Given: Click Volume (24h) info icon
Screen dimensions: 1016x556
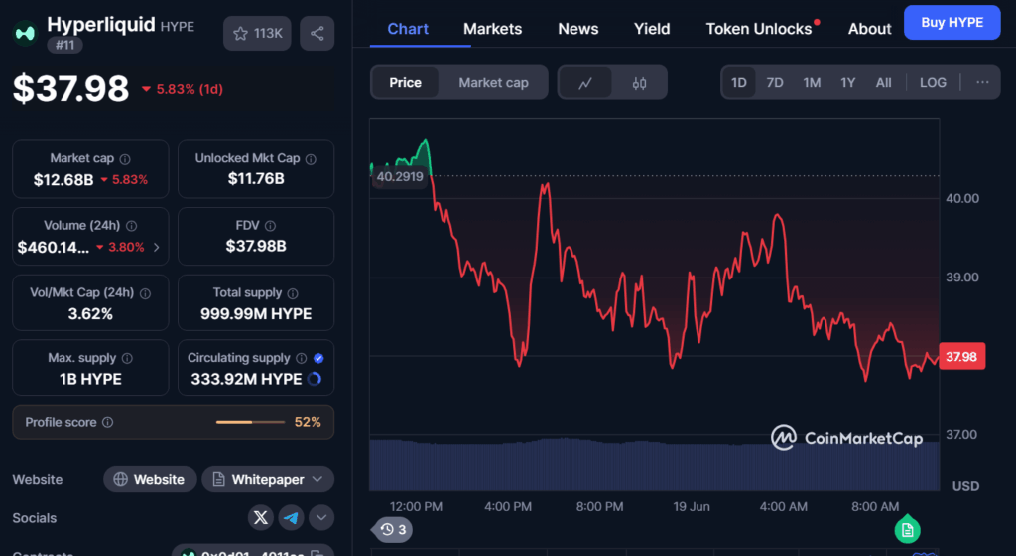Looking at the screenshot, I should pyautogui.click(x=132, y=226).
